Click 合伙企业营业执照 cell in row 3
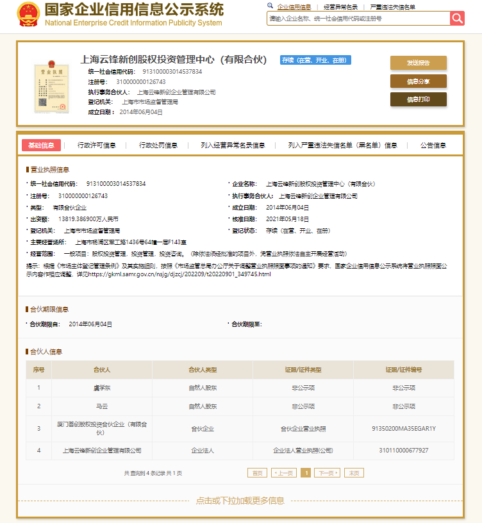 point(303,429)
